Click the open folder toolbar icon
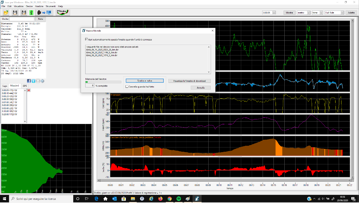Image resolution: width=359 pixels, height=203 pixels. pos(6,13)
